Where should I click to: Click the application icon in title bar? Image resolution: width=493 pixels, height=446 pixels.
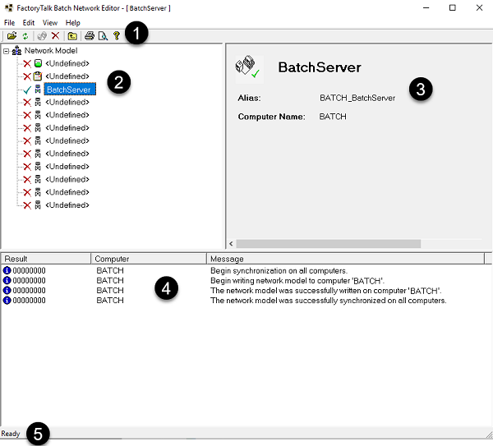[9, 8]
